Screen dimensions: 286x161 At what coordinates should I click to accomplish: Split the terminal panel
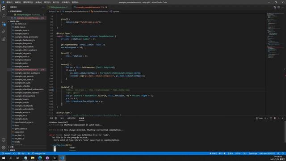(271, 118)
